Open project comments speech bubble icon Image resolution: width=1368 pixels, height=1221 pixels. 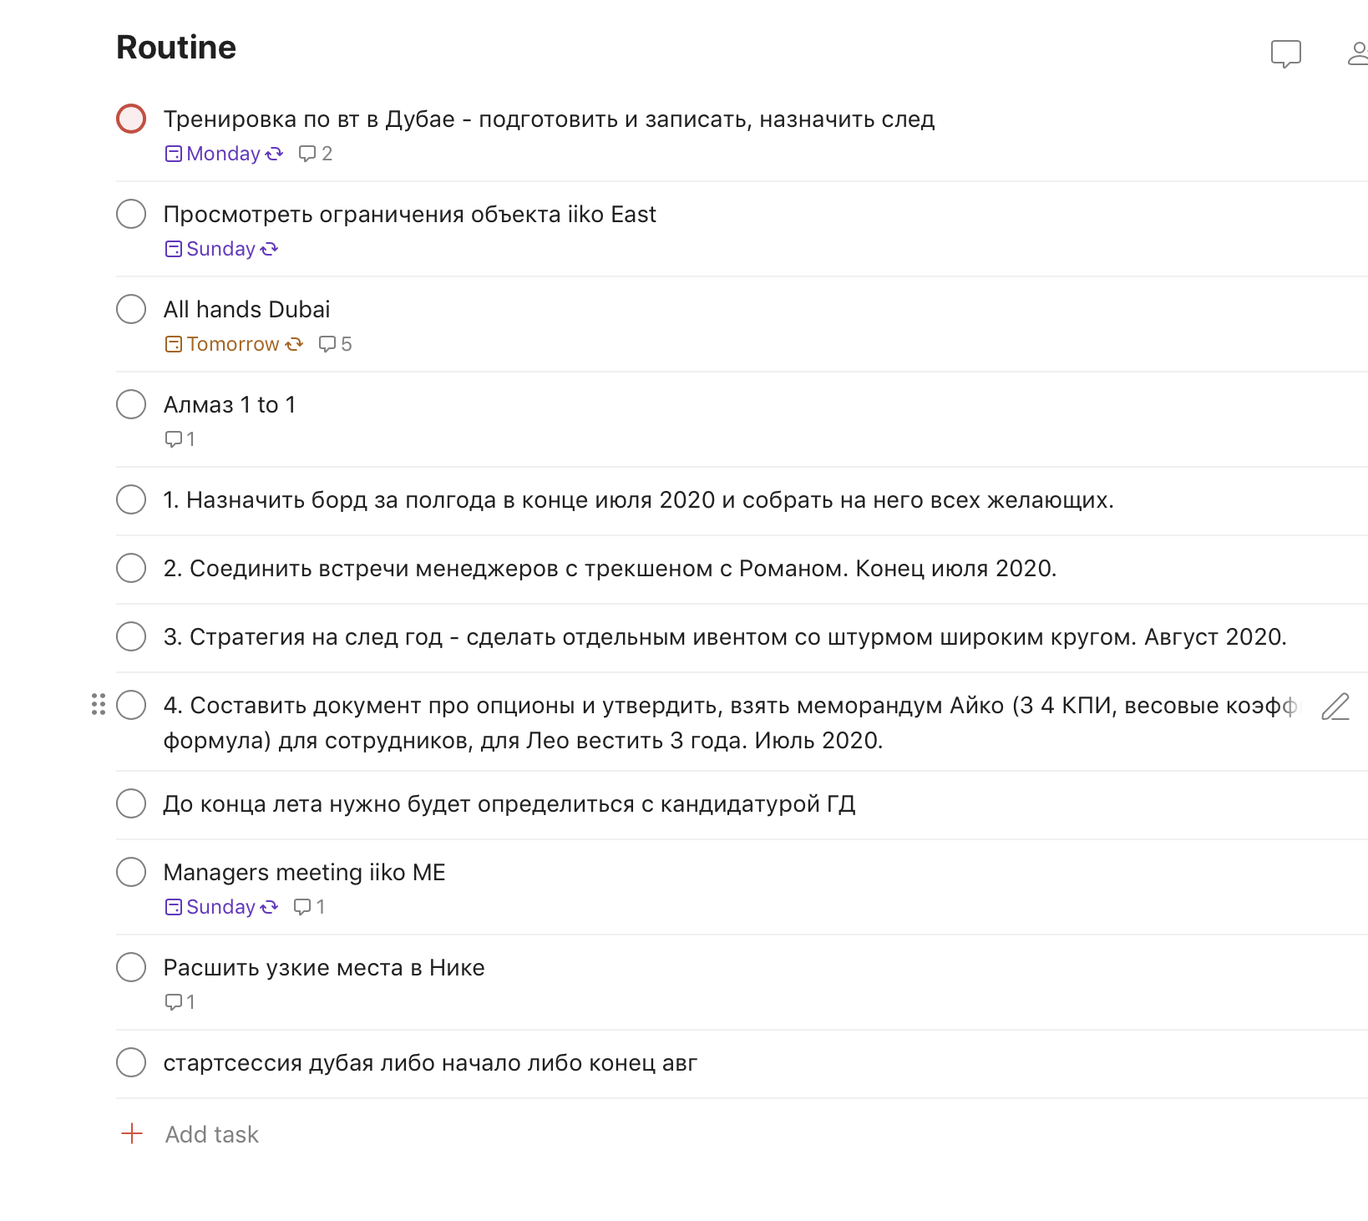pos(1285,53)
